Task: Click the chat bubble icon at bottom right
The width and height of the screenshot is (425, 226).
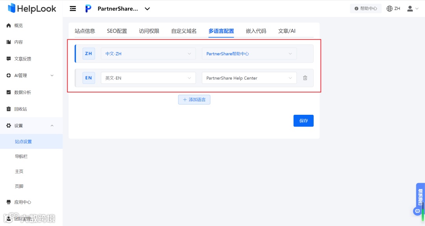Action: pos(418,211)
